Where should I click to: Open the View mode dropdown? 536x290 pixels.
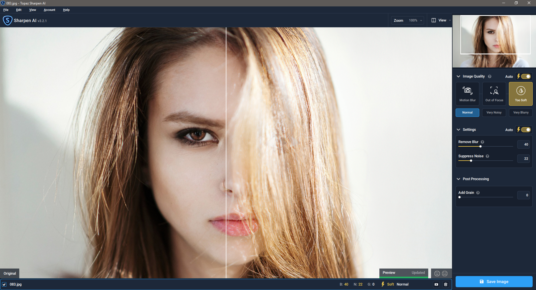(441, 20)
